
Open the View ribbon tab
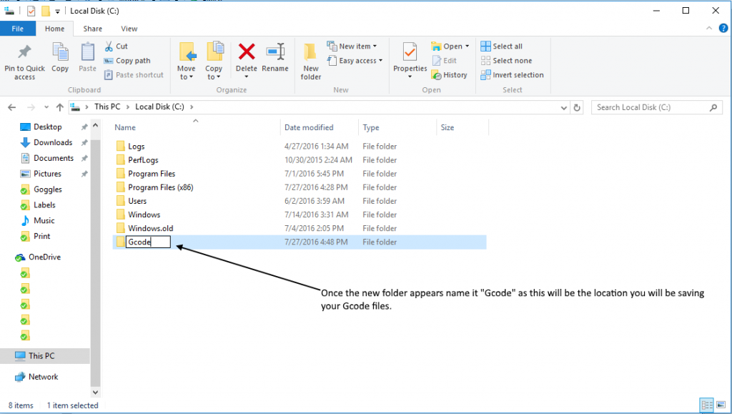point(129,29)
